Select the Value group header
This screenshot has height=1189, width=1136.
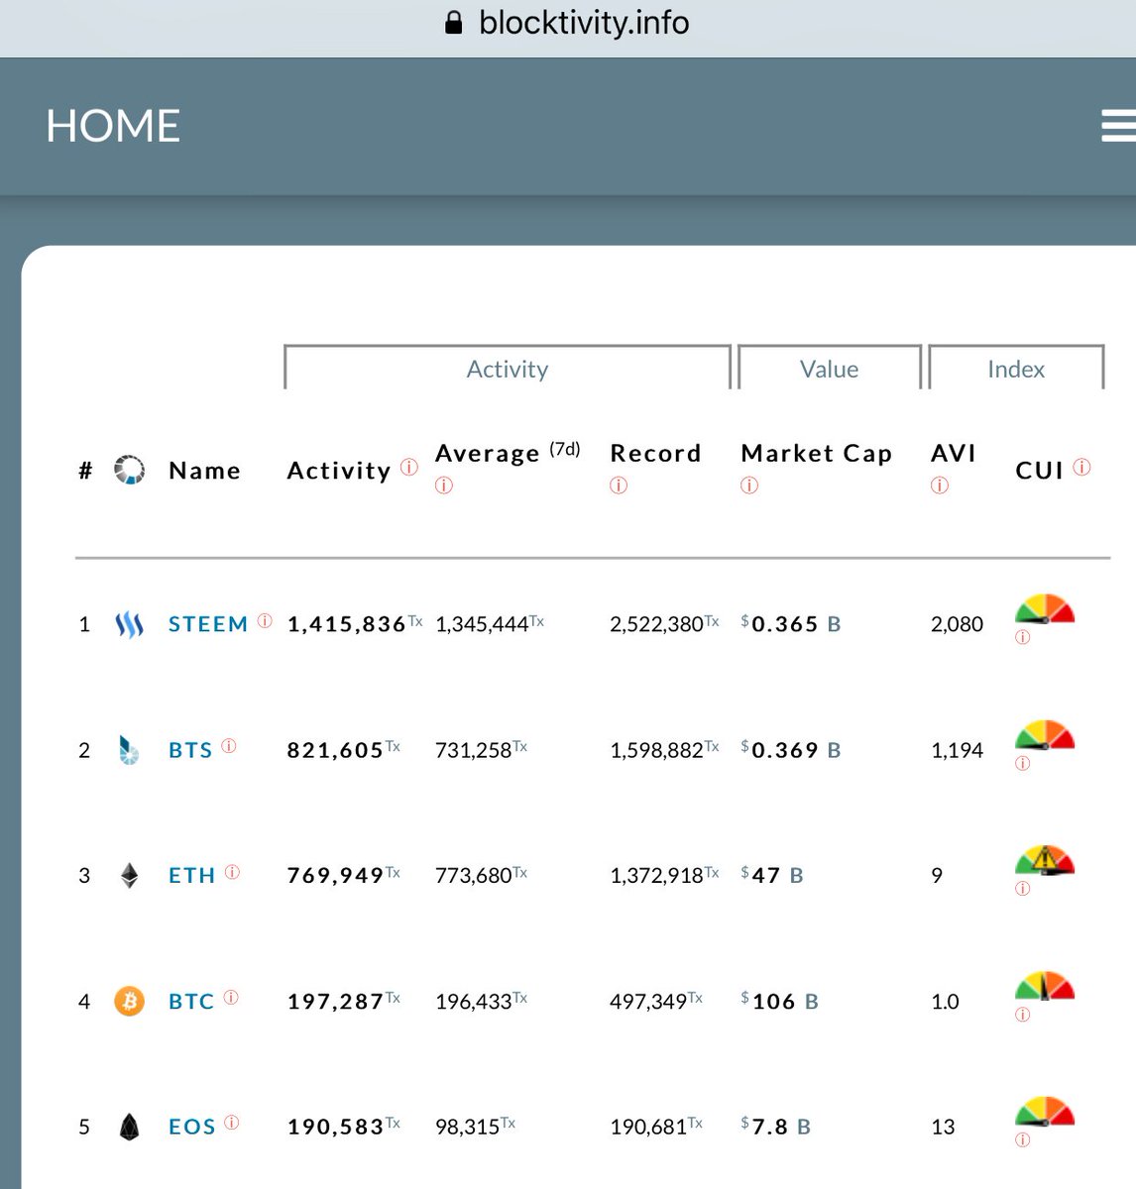pos(830,369)
